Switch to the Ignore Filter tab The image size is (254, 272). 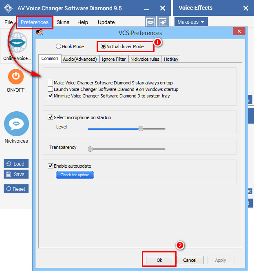(x=114, y=59)
